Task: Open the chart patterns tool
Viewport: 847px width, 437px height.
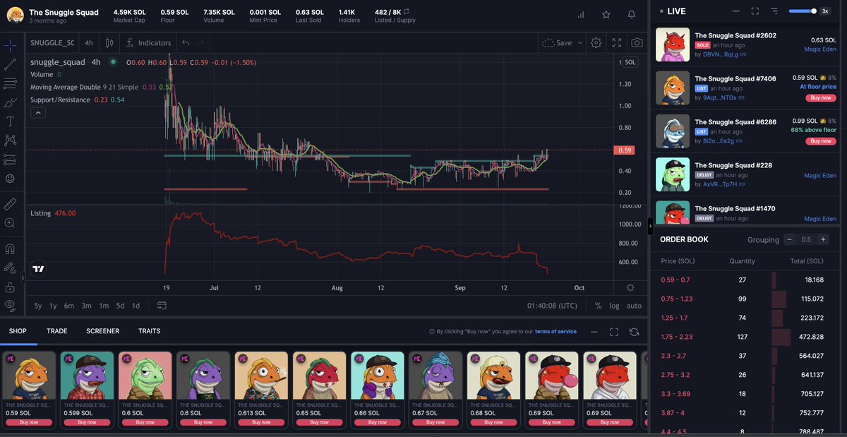Action: pos(10,140)
